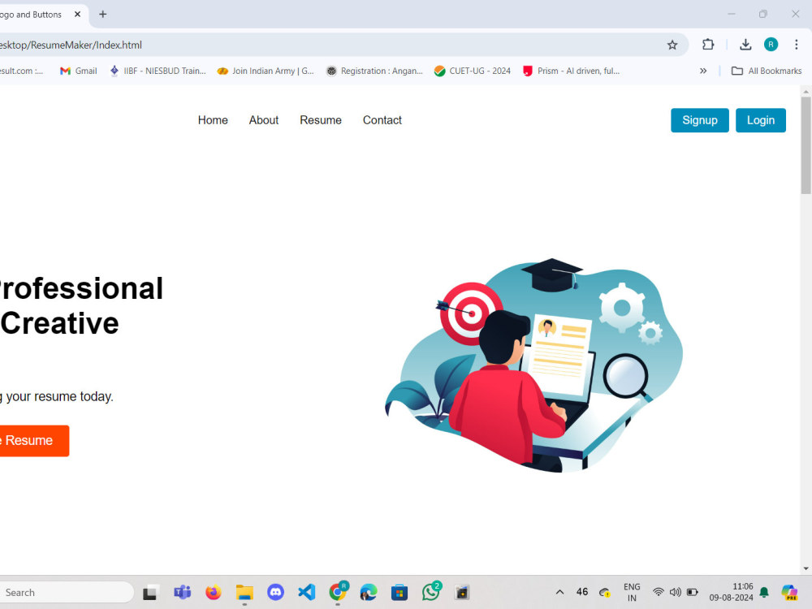Open File Explorer from the taskbar
This screenshot has width=812, height=609.
(x=244, y=592)
